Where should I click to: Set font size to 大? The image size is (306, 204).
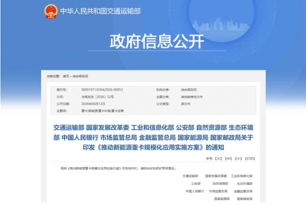point(218,159)
